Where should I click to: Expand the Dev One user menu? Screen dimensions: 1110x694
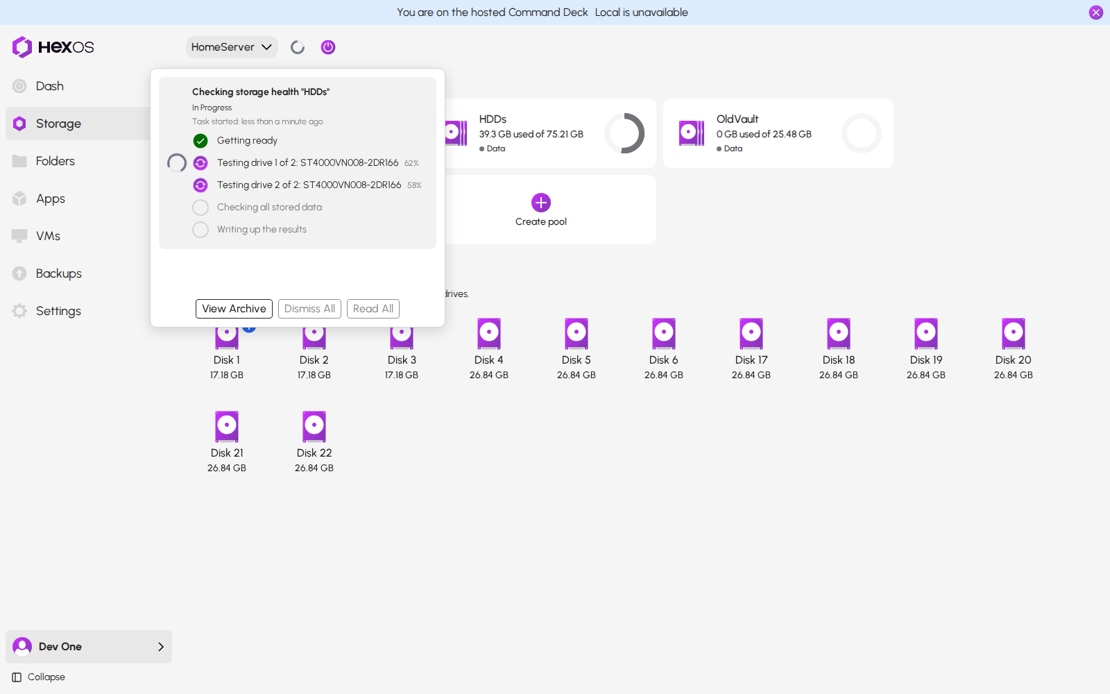click(89, 647)
